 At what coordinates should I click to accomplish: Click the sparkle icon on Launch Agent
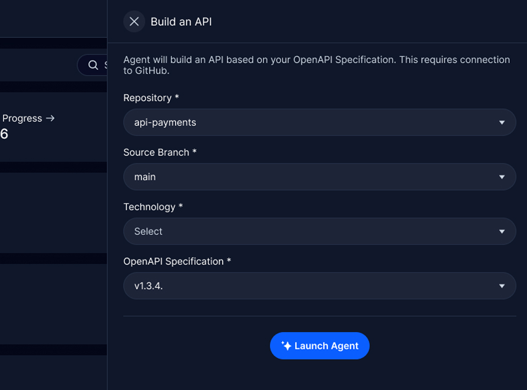(x=286, y=346)
